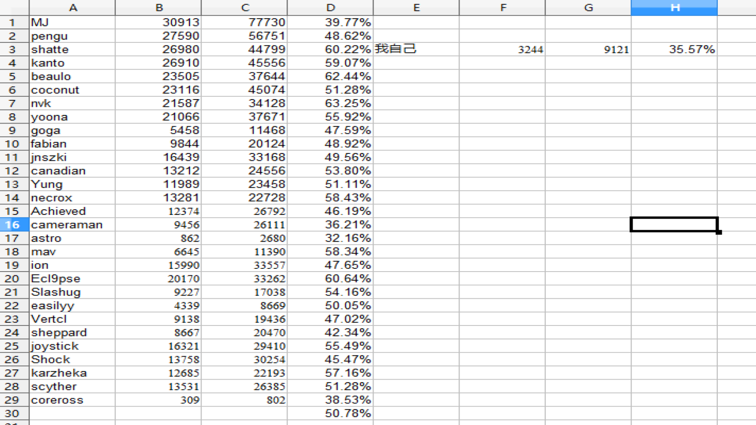Click column D header
The height and width of the screenshot is (425, 756).
(330, 7)
